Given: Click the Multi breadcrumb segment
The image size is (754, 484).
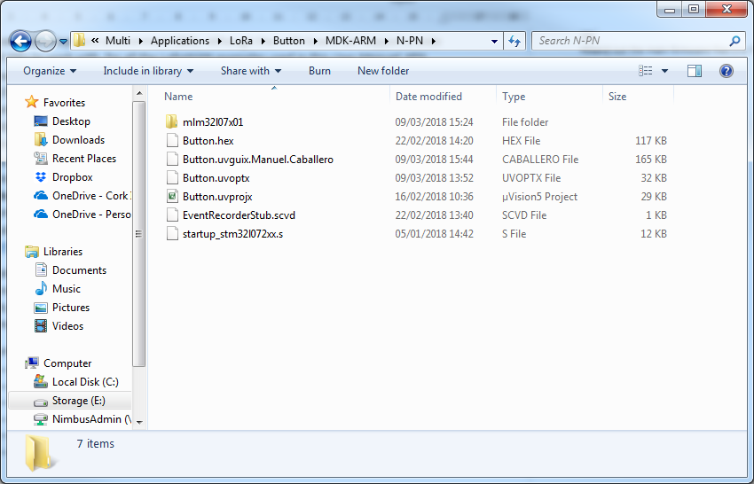Looking at the screenshot, I should click(118, 42).
